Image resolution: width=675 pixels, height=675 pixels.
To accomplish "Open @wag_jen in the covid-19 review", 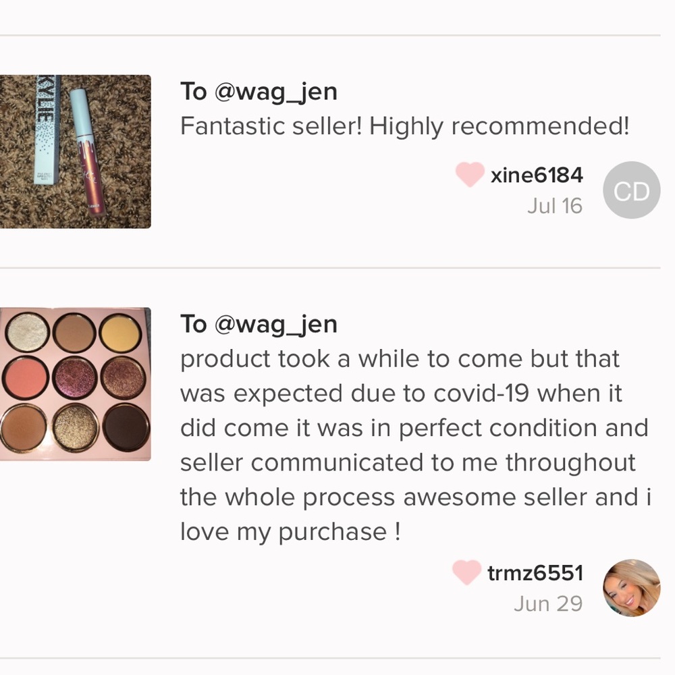I will pos(276,325).
